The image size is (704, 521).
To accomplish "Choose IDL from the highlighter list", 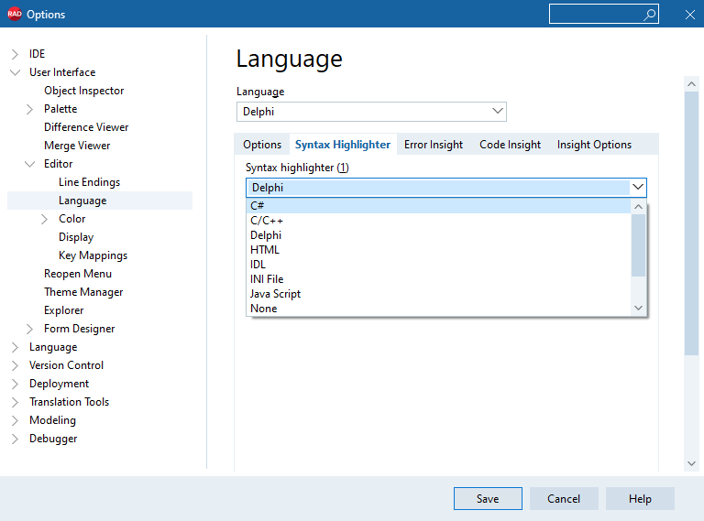I will [x=439, y=265].
